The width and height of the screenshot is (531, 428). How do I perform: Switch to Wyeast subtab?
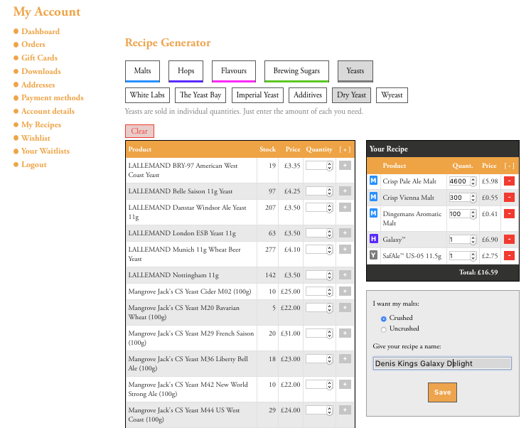click(x=392, y=95)
